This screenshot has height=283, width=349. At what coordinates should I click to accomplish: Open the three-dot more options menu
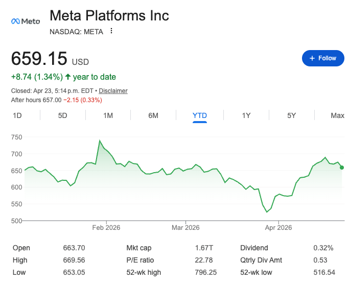pyautogui.click(x=111, y=31)
